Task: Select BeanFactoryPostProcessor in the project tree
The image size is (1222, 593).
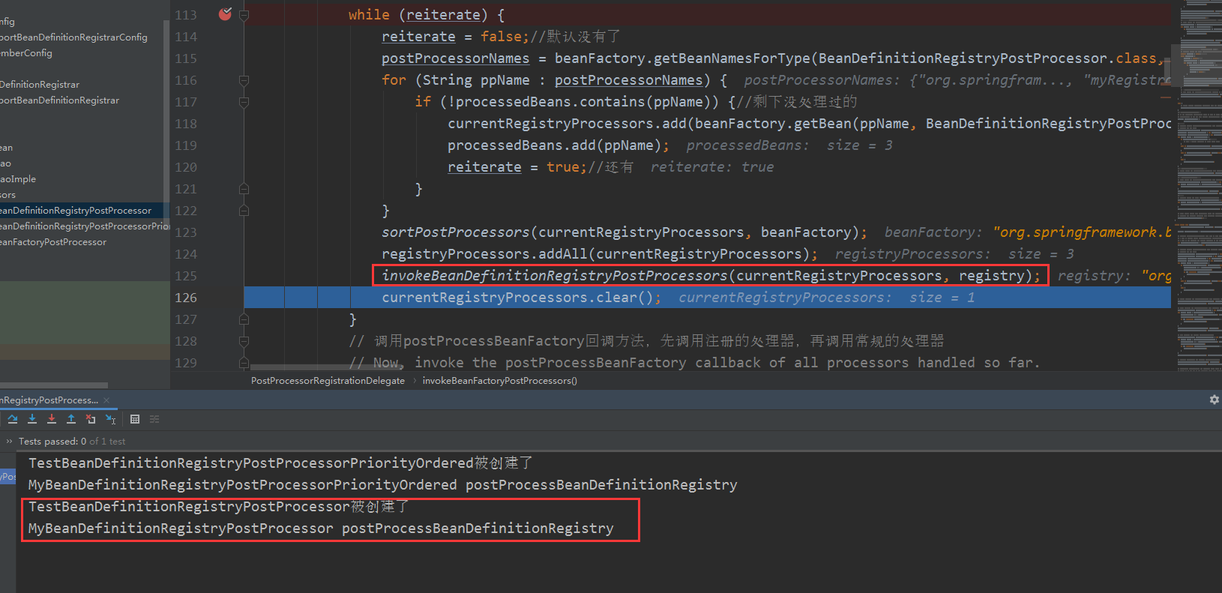Action: click(x=53, y=242)
